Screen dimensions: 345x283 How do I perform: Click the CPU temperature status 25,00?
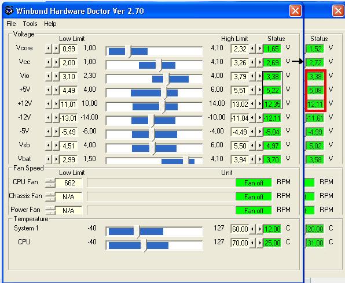point(273,243)
